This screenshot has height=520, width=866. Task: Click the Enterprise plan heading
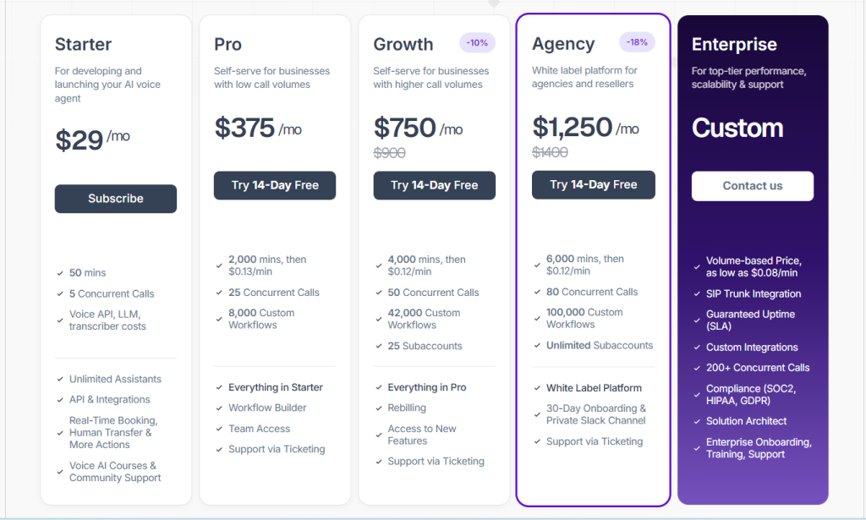click(x=734, y=45)
